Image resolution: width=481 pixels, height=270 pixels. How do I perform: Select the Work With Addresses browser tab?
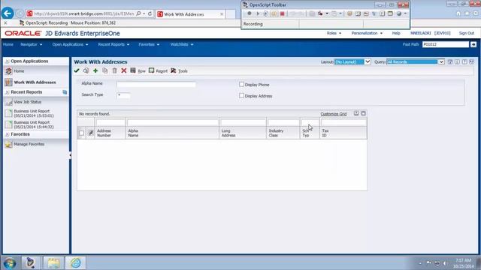tap(190, 14)
